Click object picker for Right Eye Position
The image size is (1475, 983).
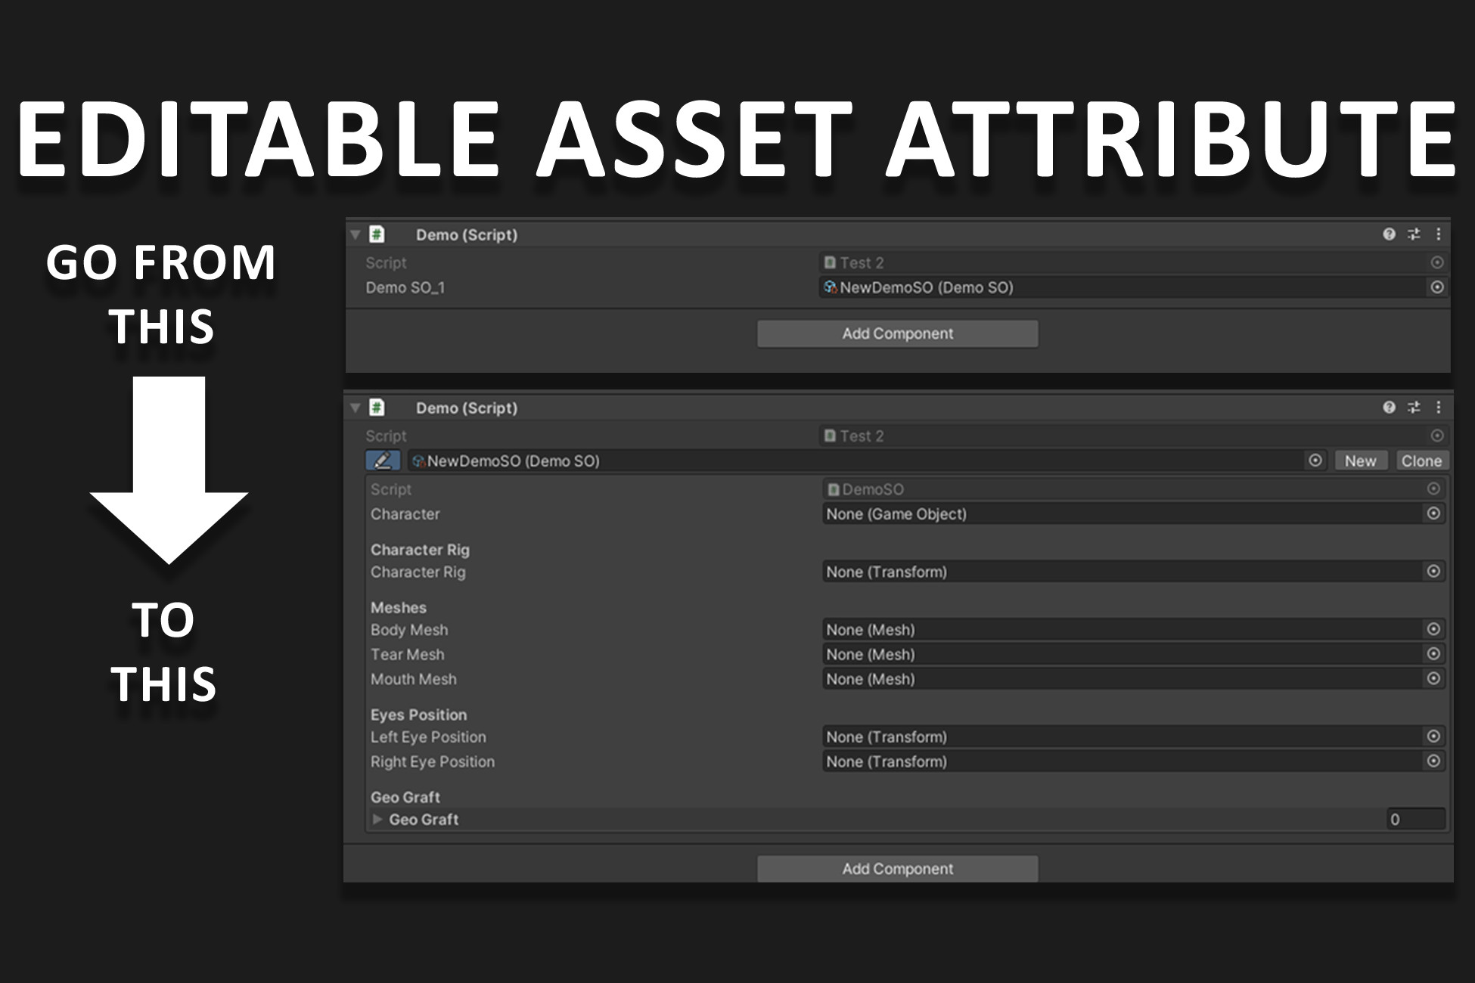click(1433, 761)
